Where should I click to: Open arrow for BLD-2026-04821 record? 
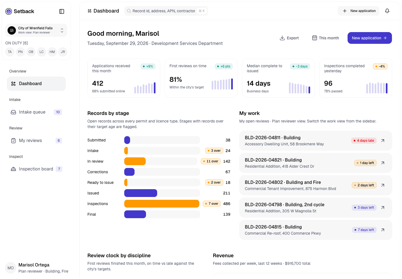coord(383,163)
